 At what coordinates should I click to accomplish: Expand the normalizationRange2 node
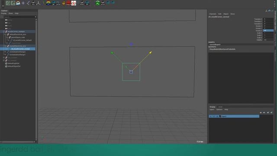[6, 52]
